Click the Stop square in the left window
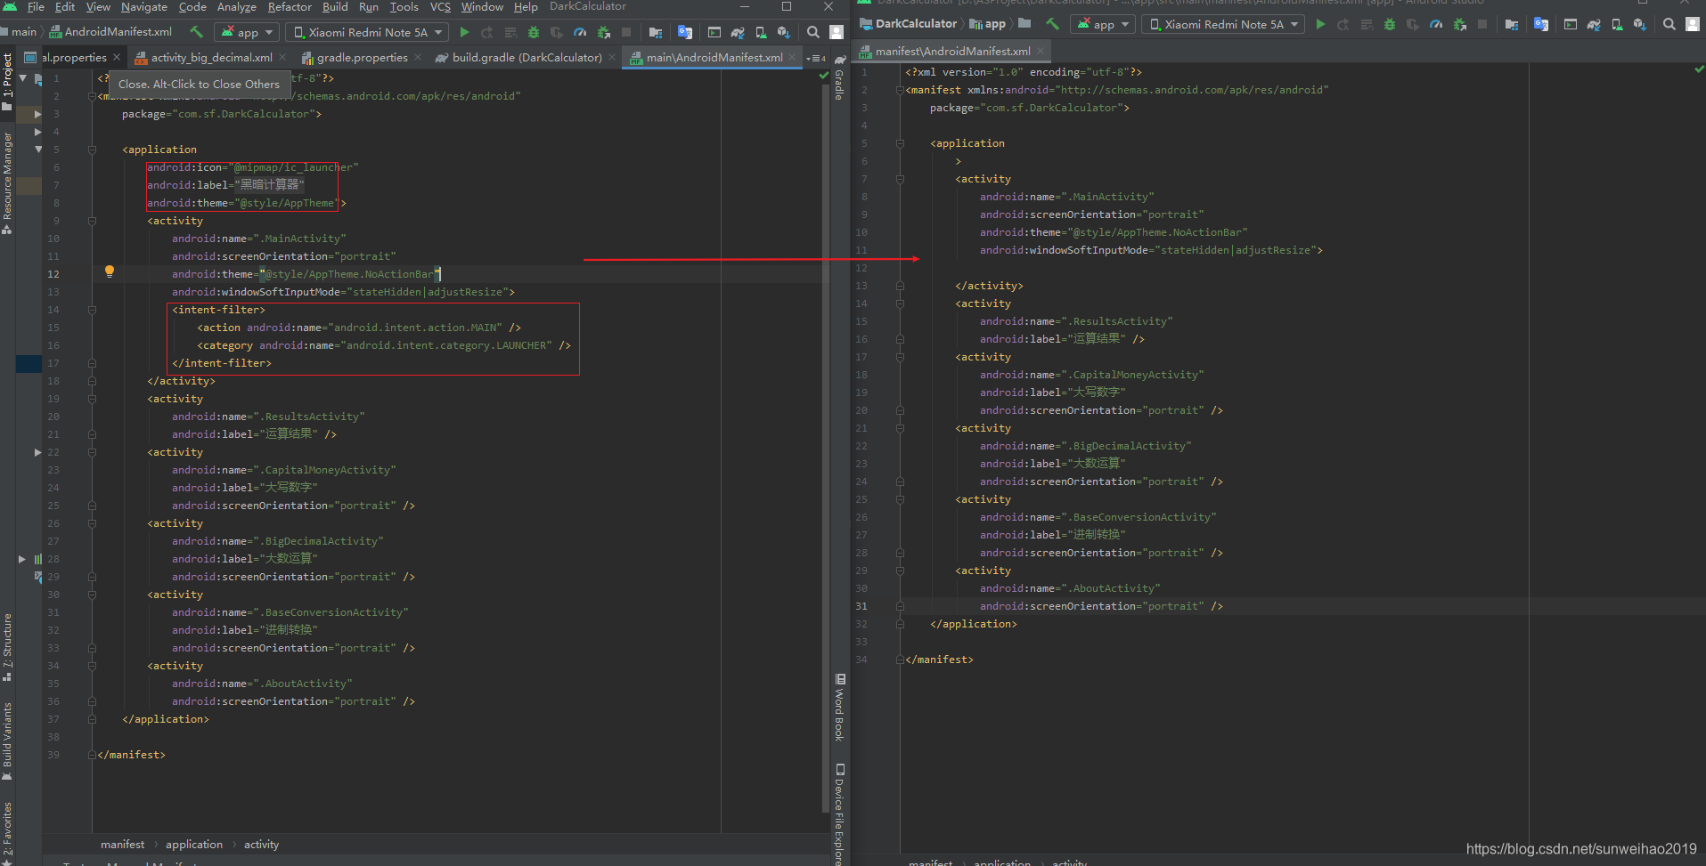This screenshot has width=1706, height=866. [x=626, y=32]
